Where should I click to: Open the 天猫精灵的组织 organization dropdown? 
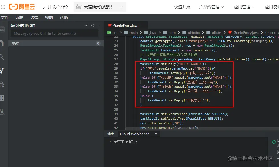pos(100,7)
